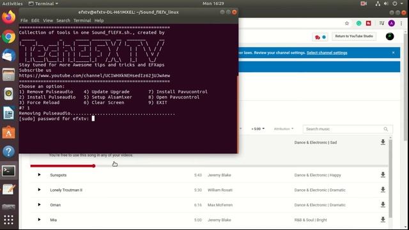Download the Sunspots track
The image size is (409, 230).
click(383, 174)
